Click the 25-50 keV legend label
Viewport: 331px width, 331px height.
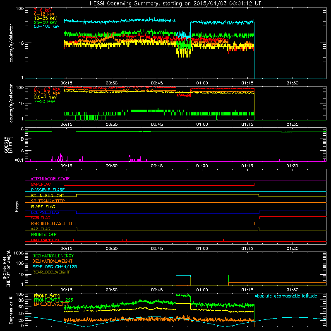[x=46, y=22]
